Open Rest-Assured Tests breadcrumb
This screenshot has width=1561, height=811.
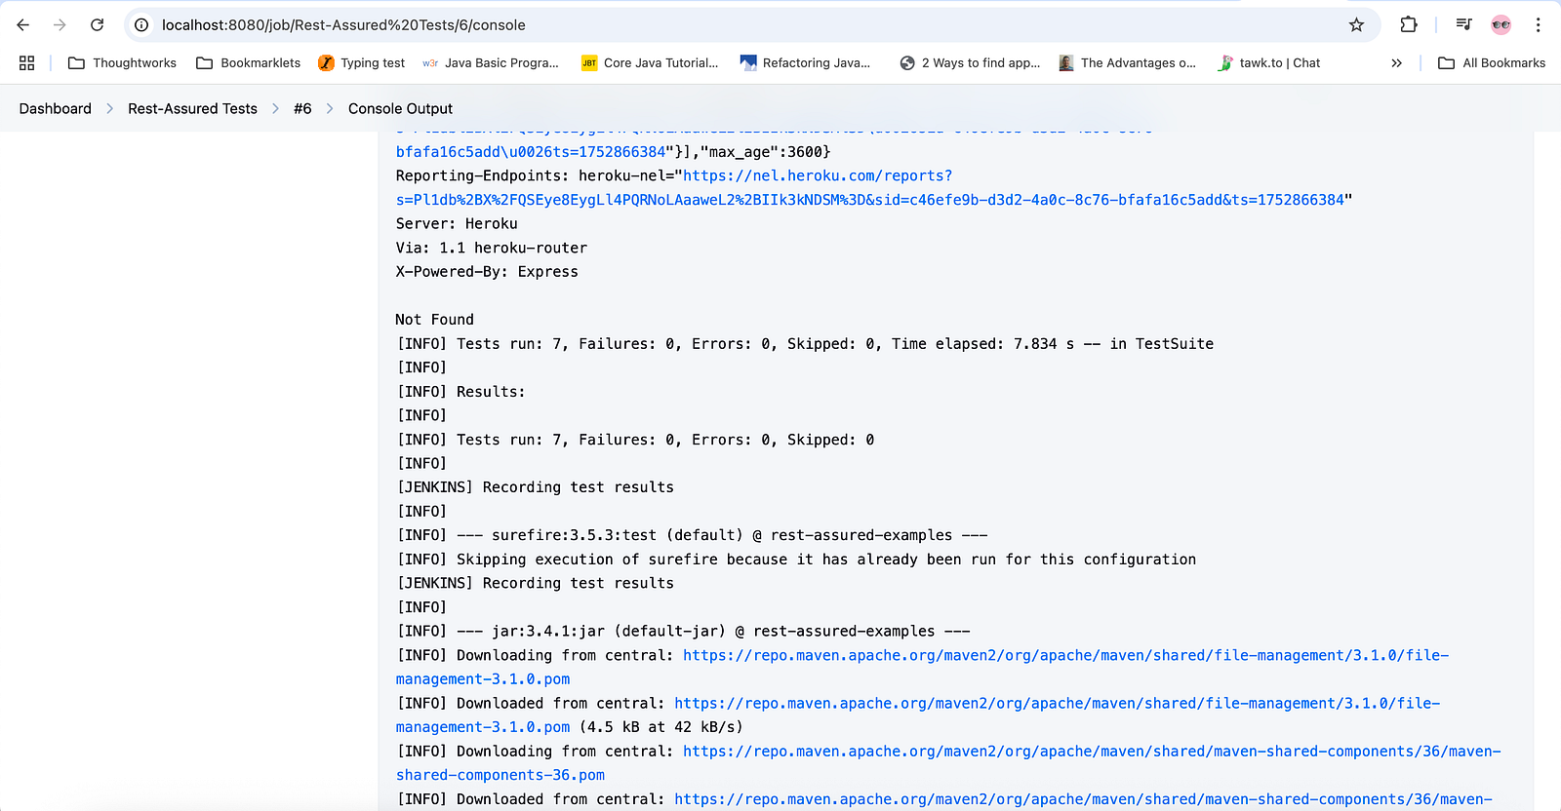pyautogui.click(x=192, y=109)
